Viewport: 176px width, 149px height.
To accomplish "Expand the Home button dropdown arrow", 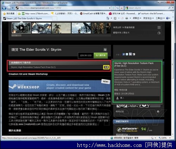I will pos(111,18).
